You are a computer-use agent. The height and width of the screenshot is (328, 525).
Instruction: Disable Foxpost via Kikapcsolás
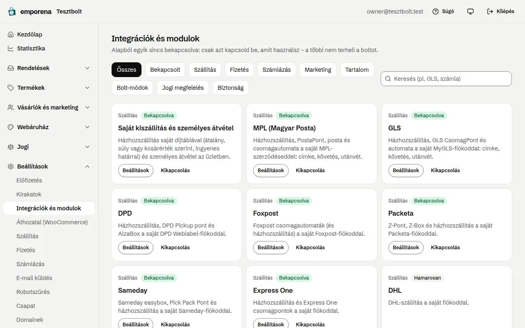tap(310, 248)
